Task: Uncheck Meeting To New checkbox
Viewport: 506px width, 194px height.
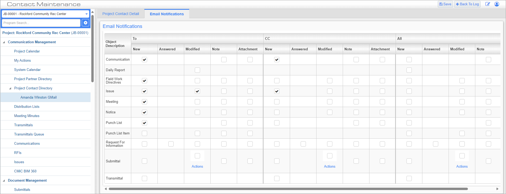Action: 144,102
